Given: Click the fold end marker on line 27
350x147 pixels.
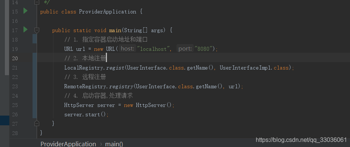Looking at the screenshot, I should 37,123.
